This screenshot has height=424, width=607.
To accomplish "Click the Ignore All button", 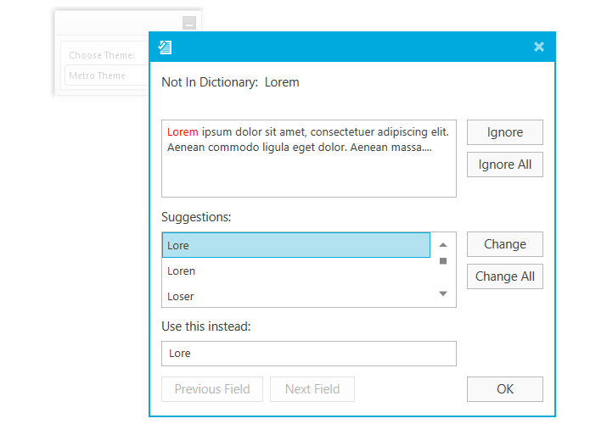I will (x=505, y=165).
